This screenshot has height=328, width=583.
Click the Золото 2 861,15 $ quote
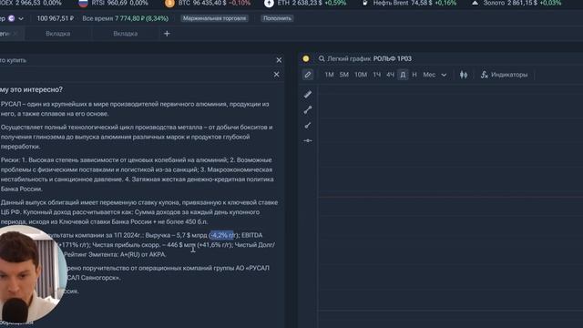point(522,3)
